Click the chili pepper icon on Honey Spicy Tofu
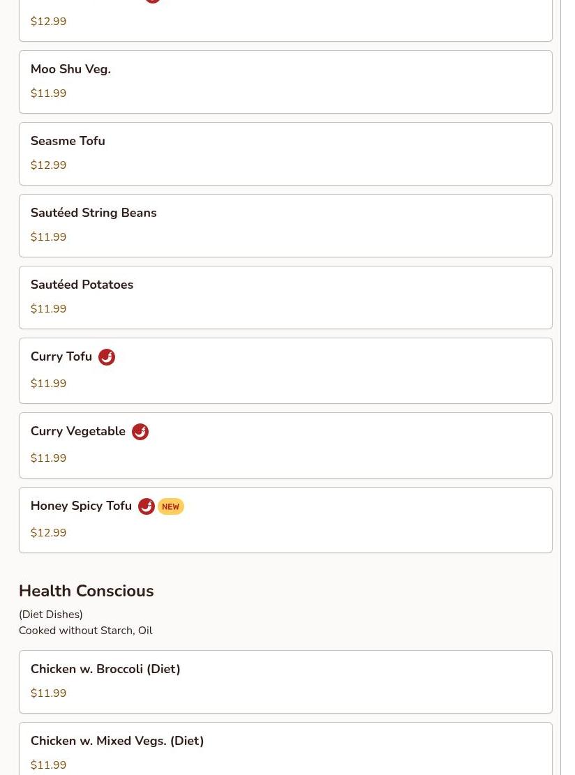This screenshot has width=575, height=775. (147, 506)
